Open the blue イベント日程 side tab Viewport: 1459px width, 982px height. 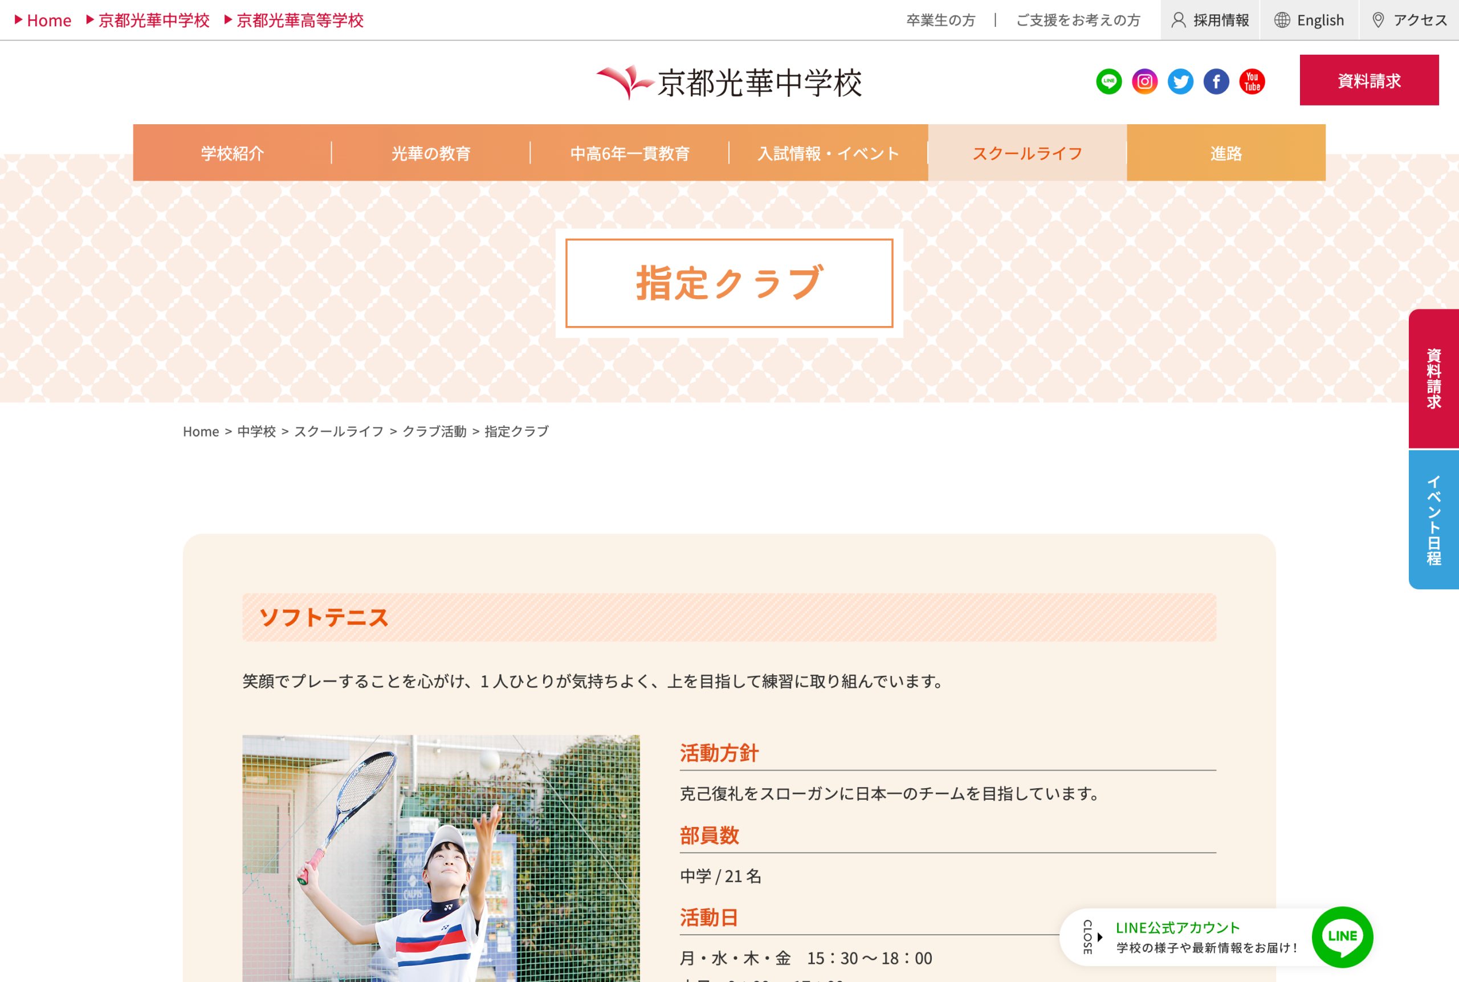click(x=1434, y=520)
